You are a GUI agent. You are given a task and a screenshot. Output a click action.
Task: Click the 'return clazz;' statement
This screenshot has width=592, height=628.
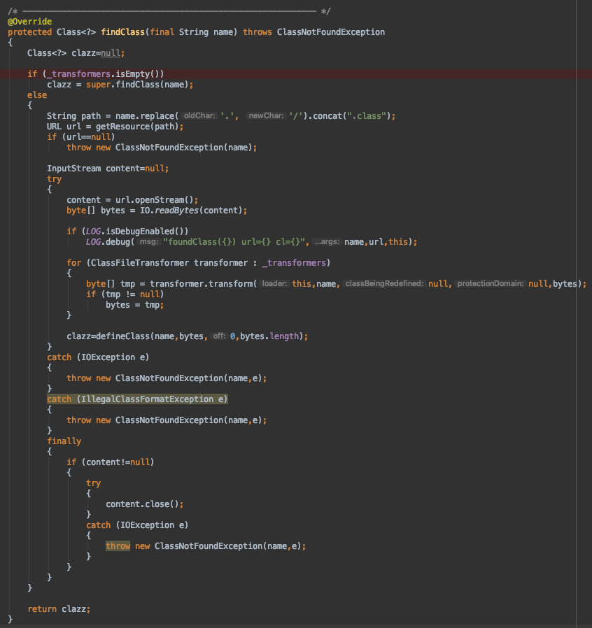(59, 609)
